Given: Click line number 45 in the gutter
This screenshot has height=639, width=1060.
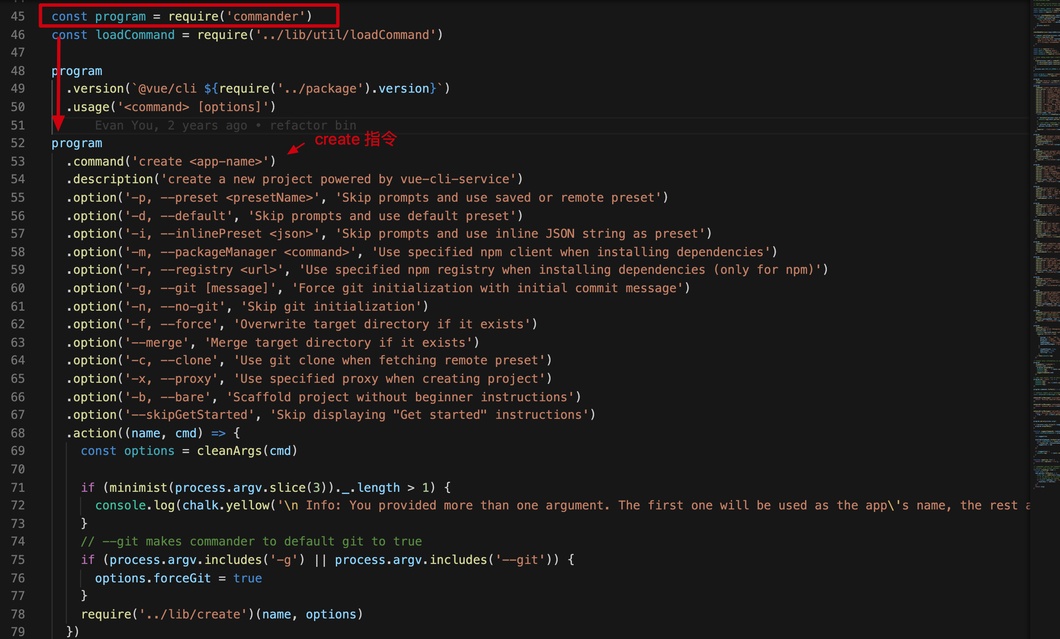Looking at the screenshot, I should tap(18, 16).
